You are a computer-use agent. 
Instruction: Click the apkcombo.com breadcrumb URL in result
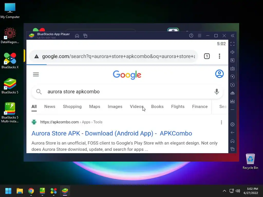click(x=71, y=122)
